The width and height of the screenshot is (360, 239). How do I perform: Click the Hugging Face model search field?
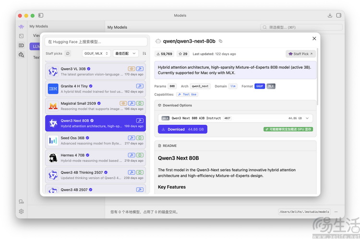96,42
